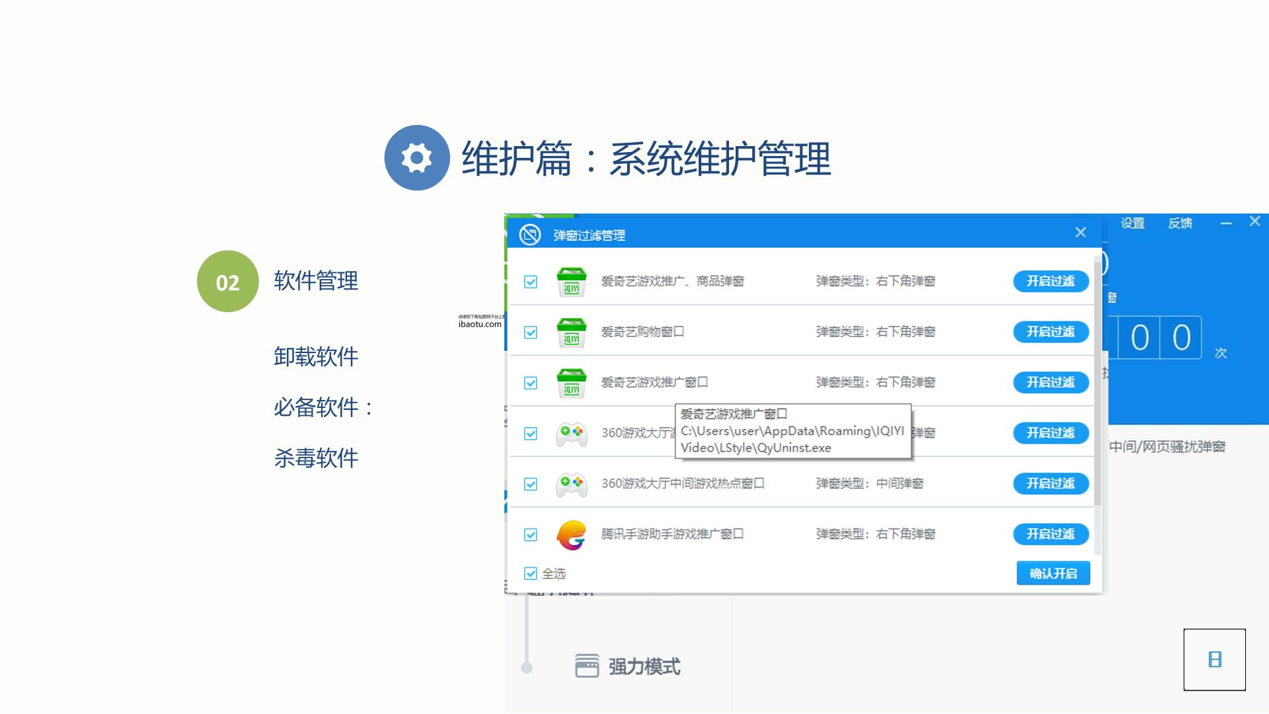
Task: Open the 反馈 menu in the title bar
Action: [x=1180, y=223]
